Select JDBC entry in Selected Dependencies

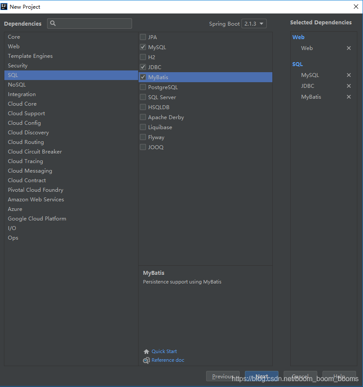pos(308,86)
